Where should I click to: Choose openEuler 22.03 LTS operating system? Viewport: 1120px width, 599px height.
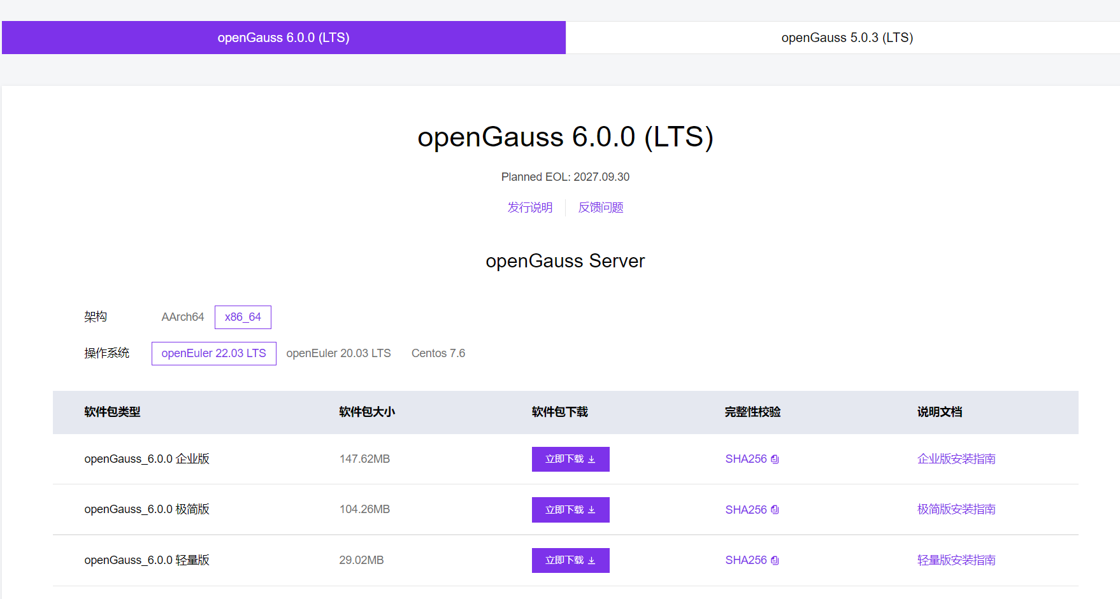pos(214,353)
